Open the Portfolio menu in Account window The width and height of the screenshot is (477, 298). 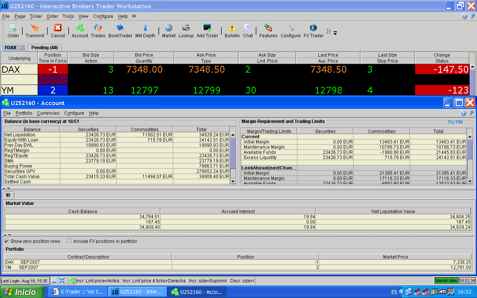point(24,113)
